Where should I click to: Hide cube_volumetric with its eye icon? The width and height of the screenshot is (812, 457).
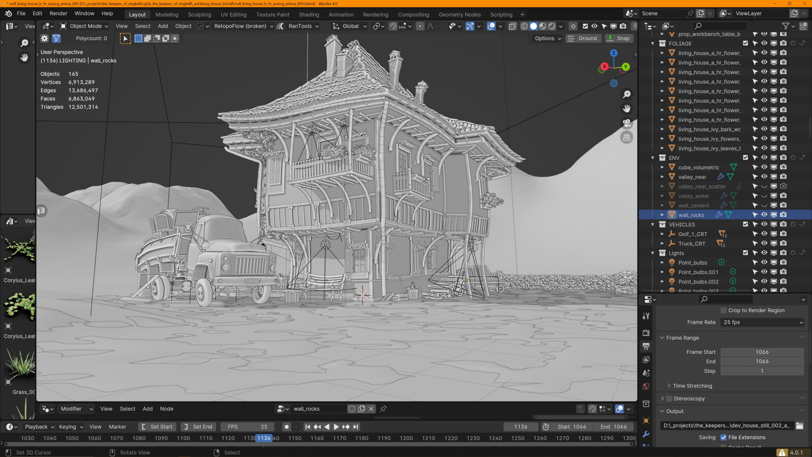(x=764, y=167)
